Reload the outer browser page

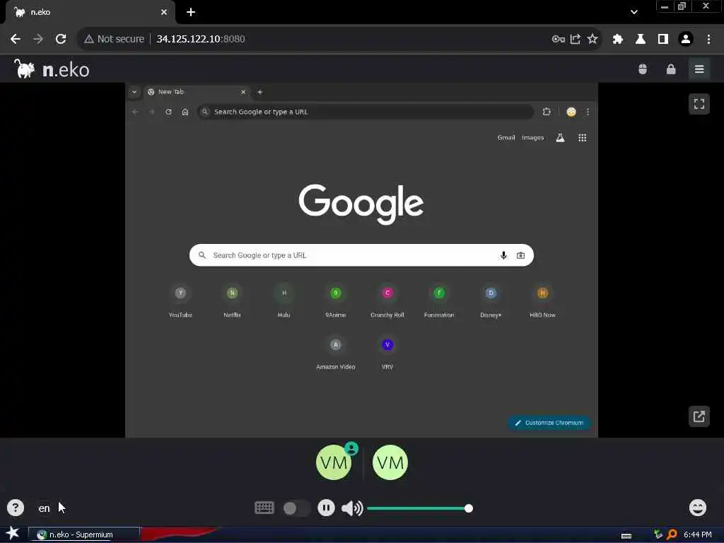pos(61,39)
